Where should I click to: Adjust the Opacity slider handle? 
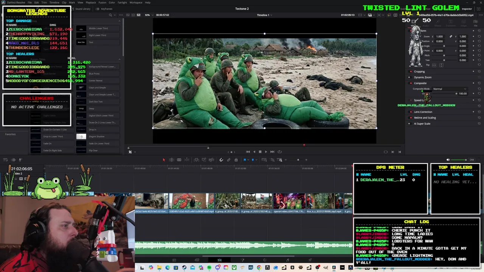point(456,93)
